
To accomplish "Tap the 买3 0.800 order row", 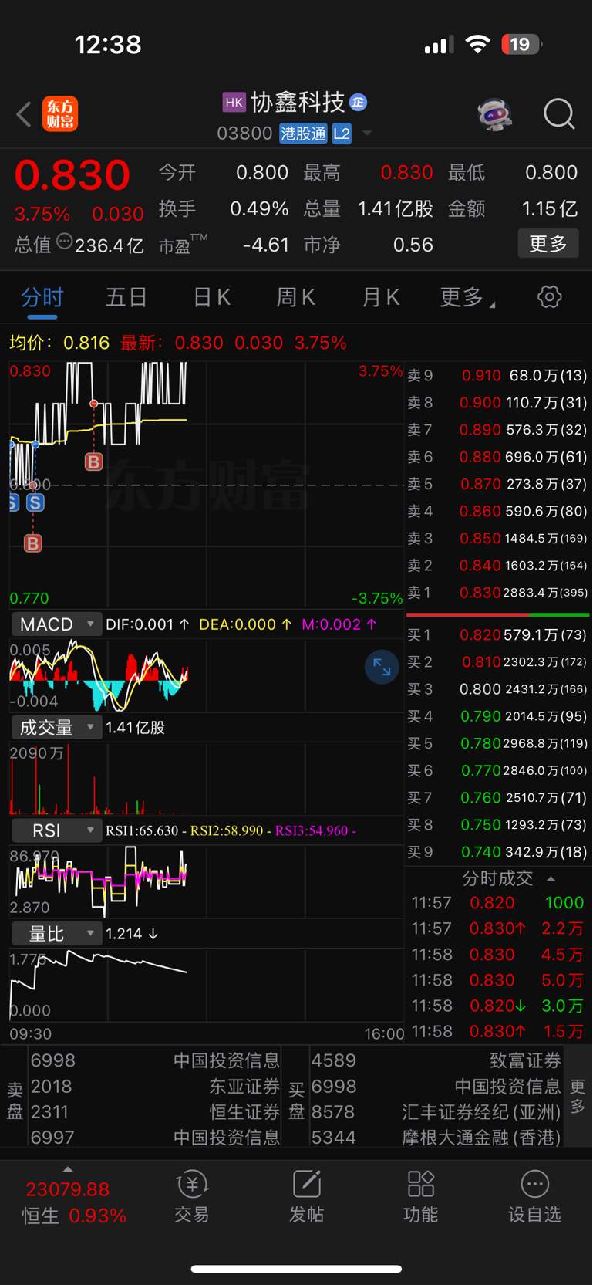I will click(x=497, y=689).
